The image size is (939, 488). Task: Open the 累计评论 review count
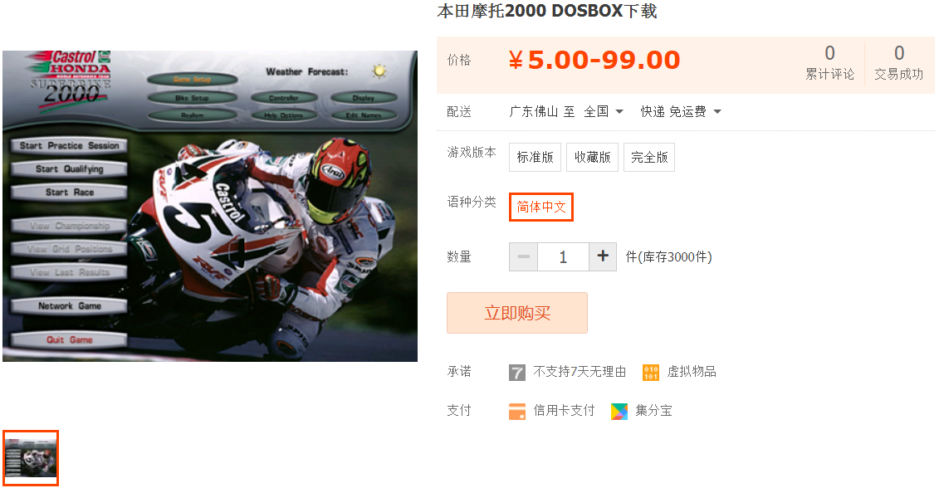coord(829,63)
